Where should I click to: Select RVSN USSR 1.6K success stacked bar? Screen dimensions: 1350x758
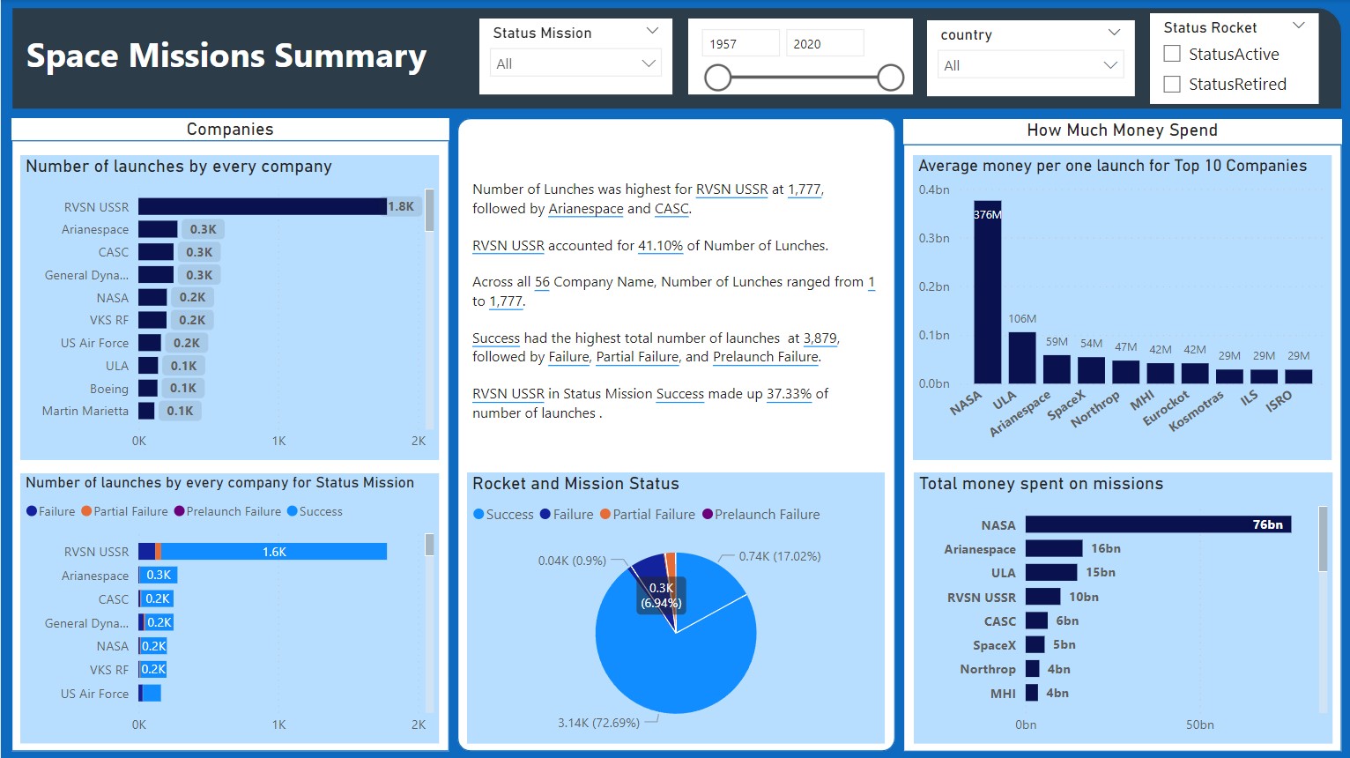click(273, 552)
